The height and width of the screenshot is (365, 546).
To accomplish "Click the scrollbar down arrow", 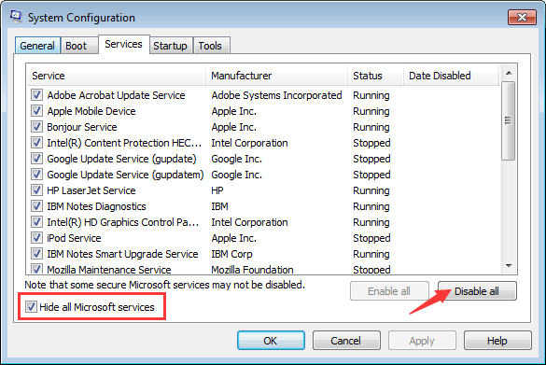I will [x=509, y=266].
